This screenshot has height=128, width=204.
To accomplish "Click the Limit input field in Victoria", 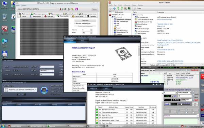I will (x=188, y=100).
